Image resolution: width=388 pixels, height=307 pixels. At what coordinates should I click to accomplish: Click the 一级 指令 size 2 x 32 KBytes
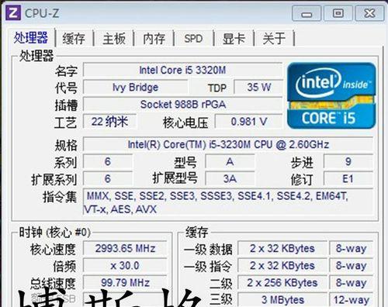click(282, 266)
